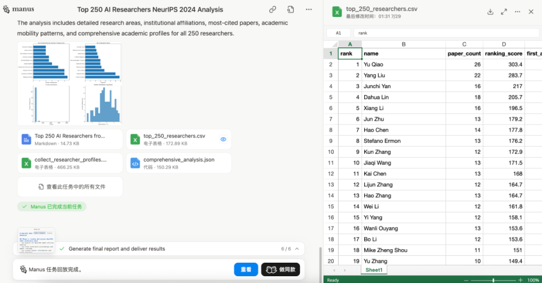This screenshot has height=283, width=542.
Task: Click the black remix same-style button
Action: 281,269
